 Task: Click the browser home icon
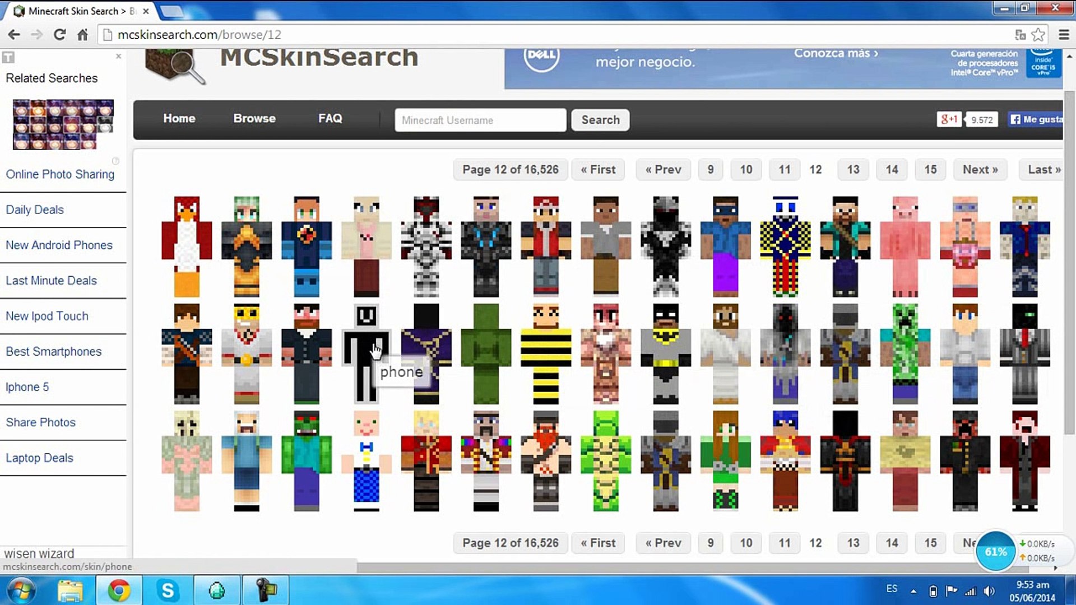82,35
